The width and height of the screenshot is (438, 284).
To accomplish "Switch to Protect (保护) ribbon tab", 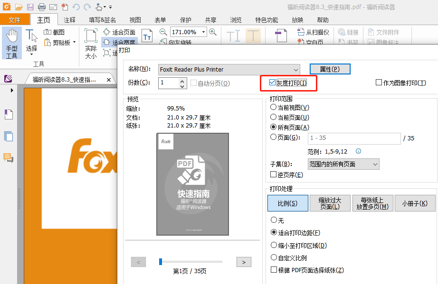I will [x=185, y=20].
